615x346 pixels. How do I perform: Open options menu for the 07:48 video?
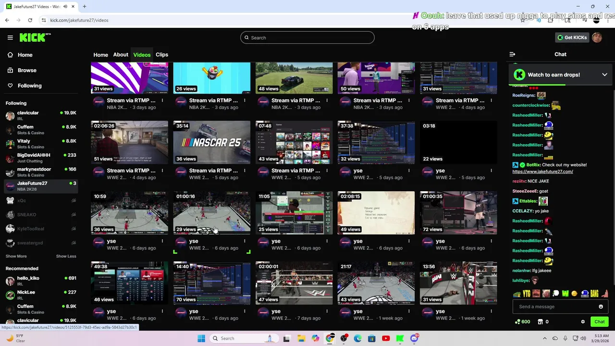click(327, 171)
